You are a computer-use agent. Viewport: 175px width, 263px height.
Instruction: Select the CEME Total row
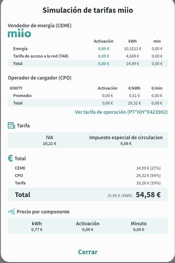[88, 63]
